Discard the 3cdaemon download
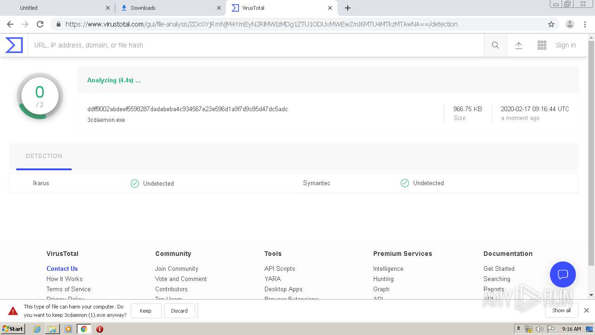 tap(179, 311)
